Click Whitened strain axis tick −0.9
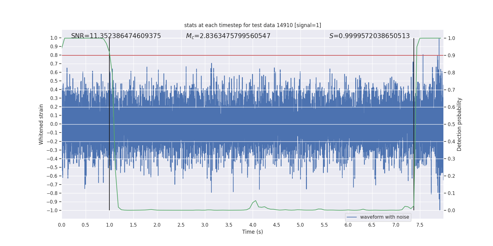Viewport: 493px width, 246px height. click(52, 202)
